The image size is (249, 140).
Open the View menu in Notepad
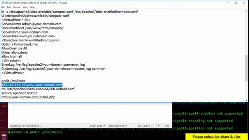pyautogui.click(x=25, y=7)
